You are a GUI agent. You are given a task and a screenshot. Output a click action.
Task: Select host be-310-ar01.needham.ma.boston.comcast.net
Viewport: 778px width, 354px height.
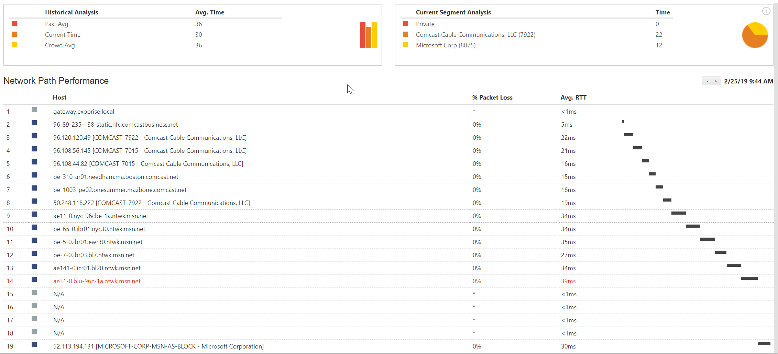[116, 177]
